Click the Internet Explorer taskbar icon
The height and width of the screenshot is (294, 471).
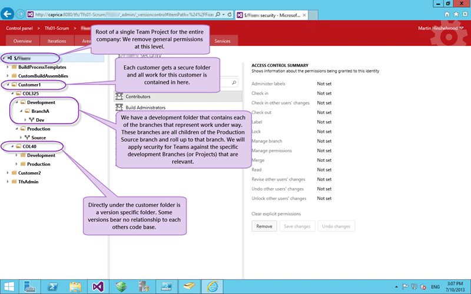(x=212, y=287)
